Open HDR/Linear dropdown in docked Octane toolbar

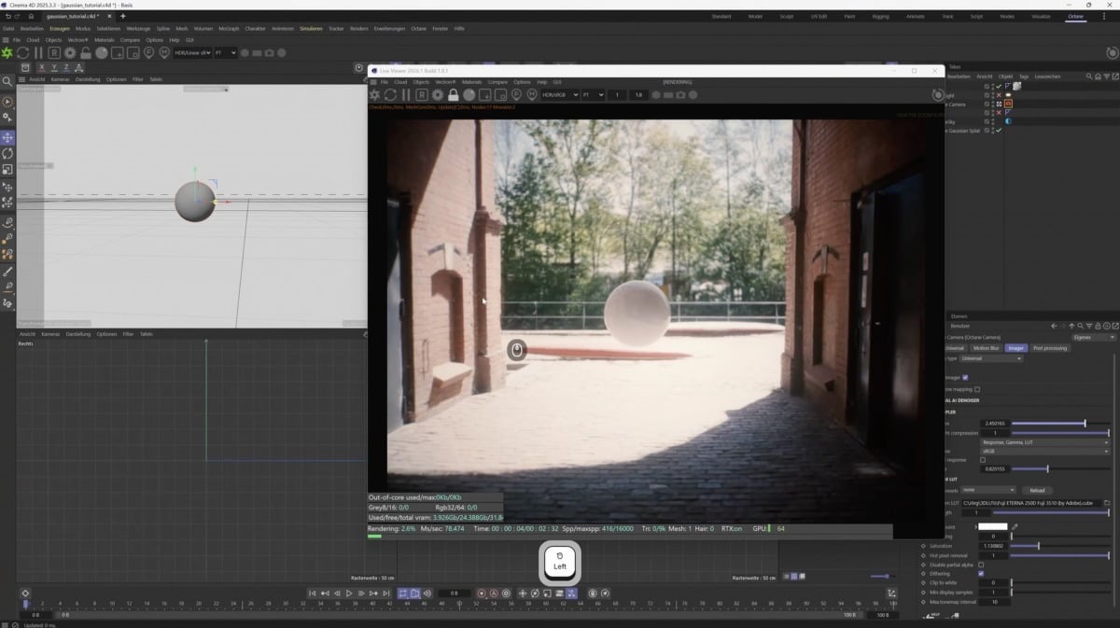tap(192, 53)
